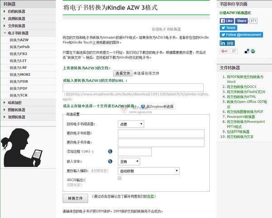Image resolution: width=272 pixels, height=218 pixels.
Task: Open 将文件转换为Powerpoint PPTX格式 link
Action: point(246,124)
